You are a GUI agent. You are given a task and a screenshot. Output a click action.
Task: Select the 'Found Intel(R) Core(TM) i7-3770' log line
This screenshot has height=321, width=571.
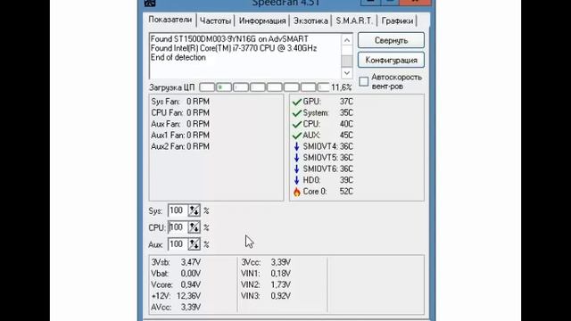tap(234, 48)
